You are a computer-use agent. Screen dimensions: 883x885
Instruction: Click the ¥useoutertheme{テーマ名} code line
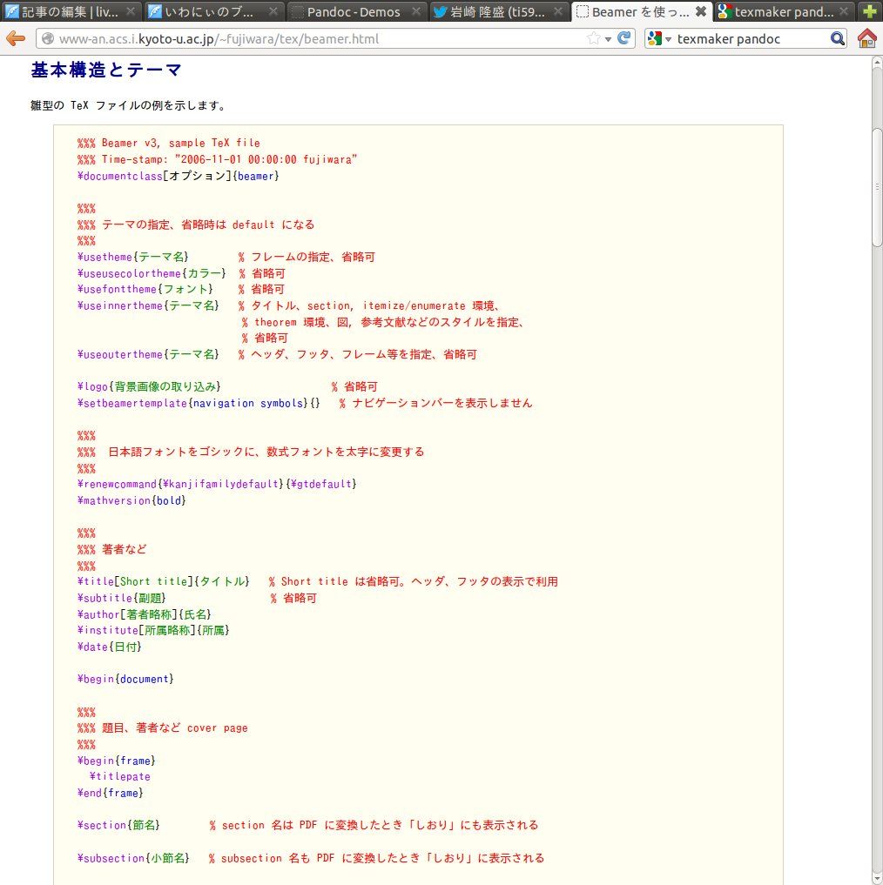coord(278,354)
